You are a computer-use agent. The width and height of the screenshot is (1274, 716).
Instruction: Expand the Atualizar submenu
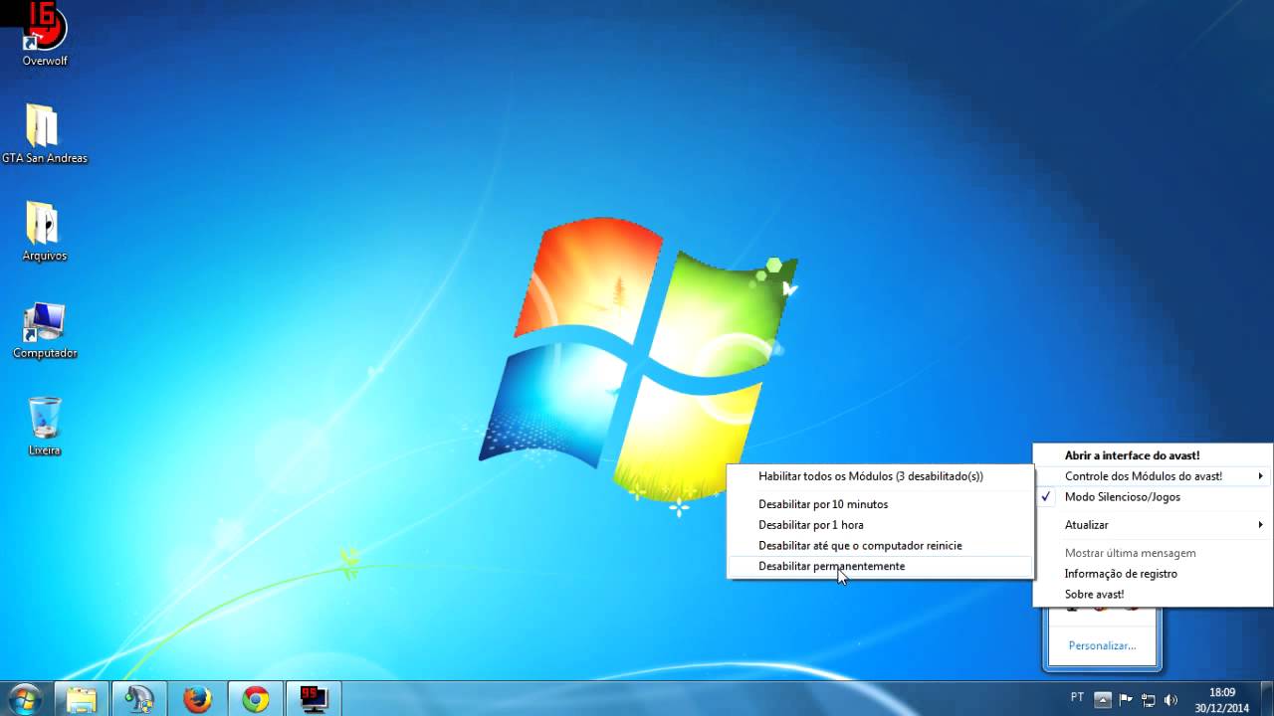[x=1153, y=524]
